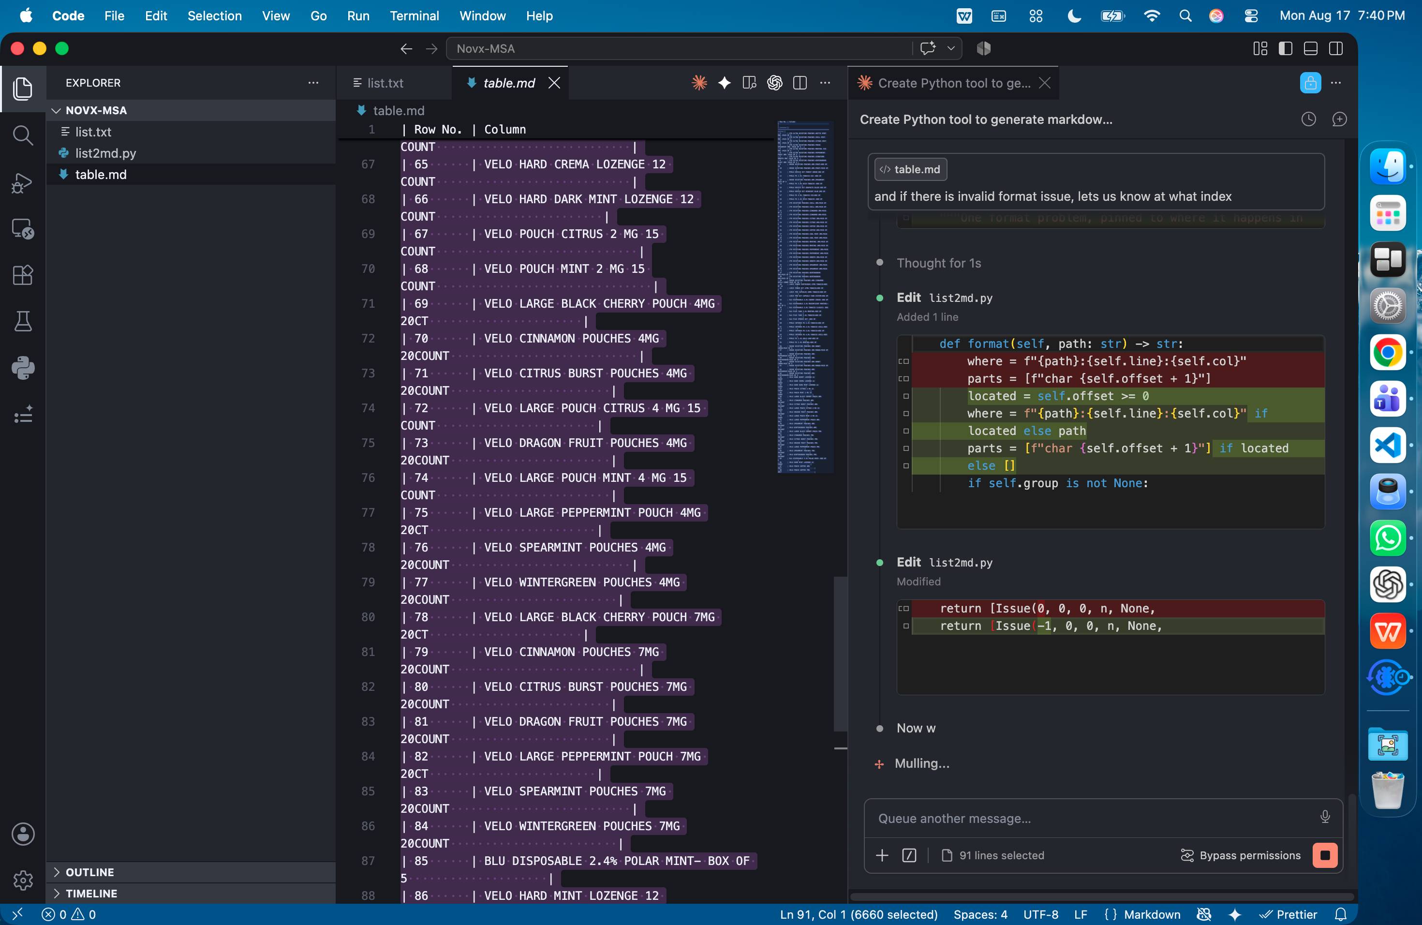Toggle the bottom panel layout
The width and height of the screenshot is (1422, 925).
pos(1310,48)
